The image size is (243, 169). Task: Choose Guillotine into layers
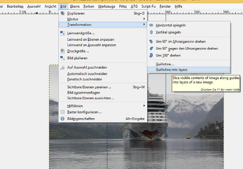[x=189, y=70]
